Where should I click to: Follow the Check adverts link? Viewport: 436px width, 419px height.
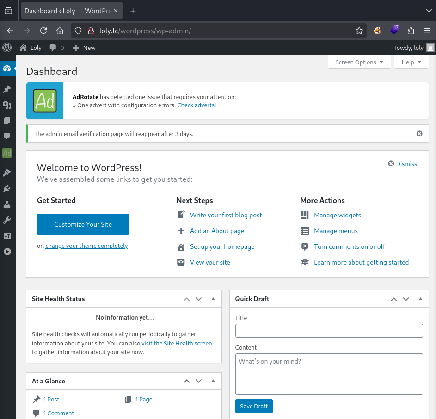196,105
